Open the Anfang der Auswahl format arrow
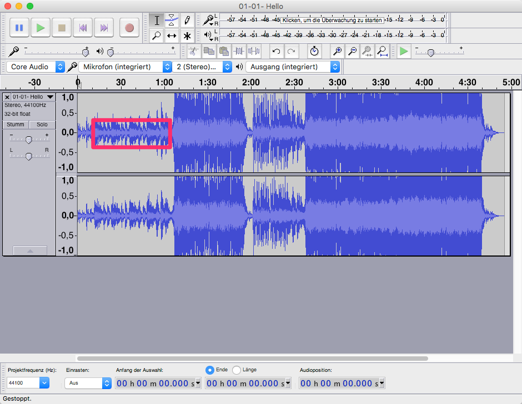522x404 pixels. coord(198,383)
